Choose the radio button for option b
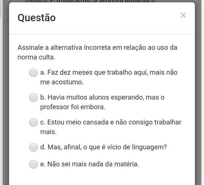The width and height of the screenshot is (204, 185). pyautogui.click(x=33, y=98)
